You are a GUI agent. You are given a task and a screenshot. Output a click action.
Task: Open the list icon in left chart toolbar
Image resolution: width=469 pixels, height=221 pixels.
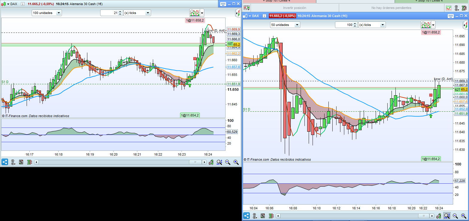tap(21, 162)
